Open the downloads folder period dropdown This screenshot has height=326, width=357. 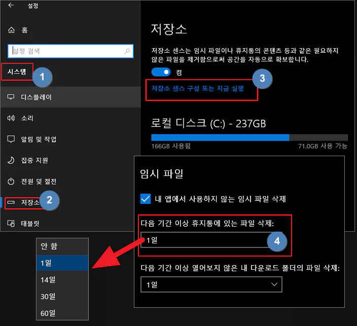click(x=211, y=284)
